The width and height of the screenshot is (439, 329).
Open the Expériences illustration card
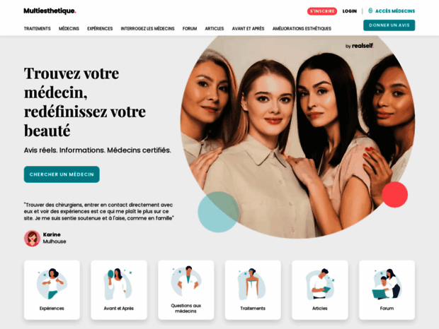52,289
